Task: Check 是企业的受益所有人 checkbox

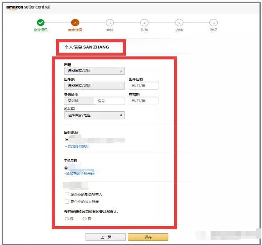Action: click(67, 194)
